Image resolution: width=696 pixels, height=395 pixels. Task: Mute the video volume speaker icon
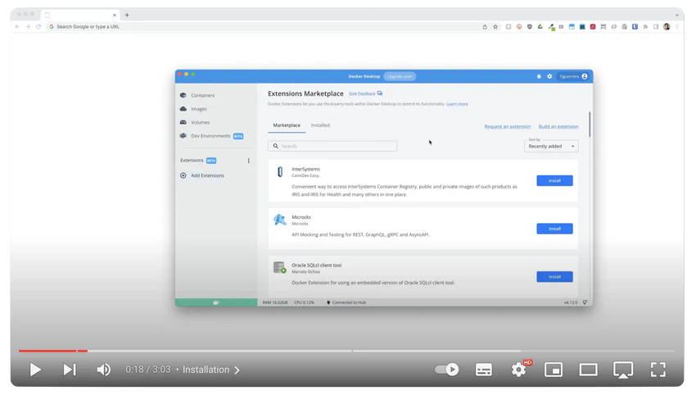pyautogui.click(x=104, y=370)
